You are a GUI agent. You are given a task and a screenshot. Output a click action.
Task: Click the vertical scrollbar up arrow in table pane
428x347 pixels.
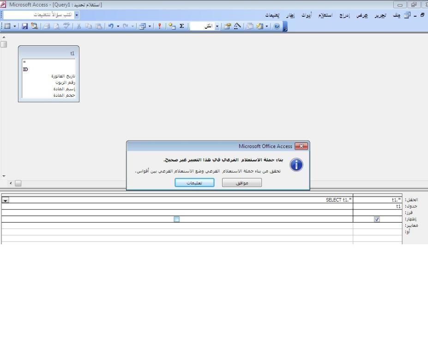pos(4,37)
